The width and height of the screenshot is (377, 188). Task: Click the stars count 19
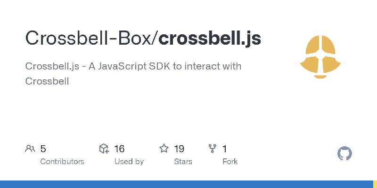pos(179,149)
